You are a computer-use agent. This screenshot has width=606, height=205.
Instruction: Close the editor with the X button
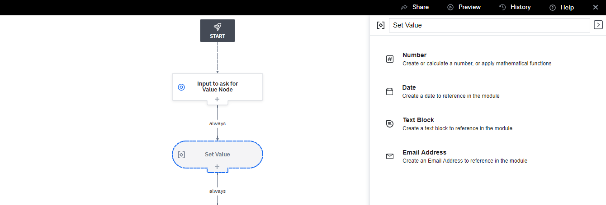[x=595, y=7]
